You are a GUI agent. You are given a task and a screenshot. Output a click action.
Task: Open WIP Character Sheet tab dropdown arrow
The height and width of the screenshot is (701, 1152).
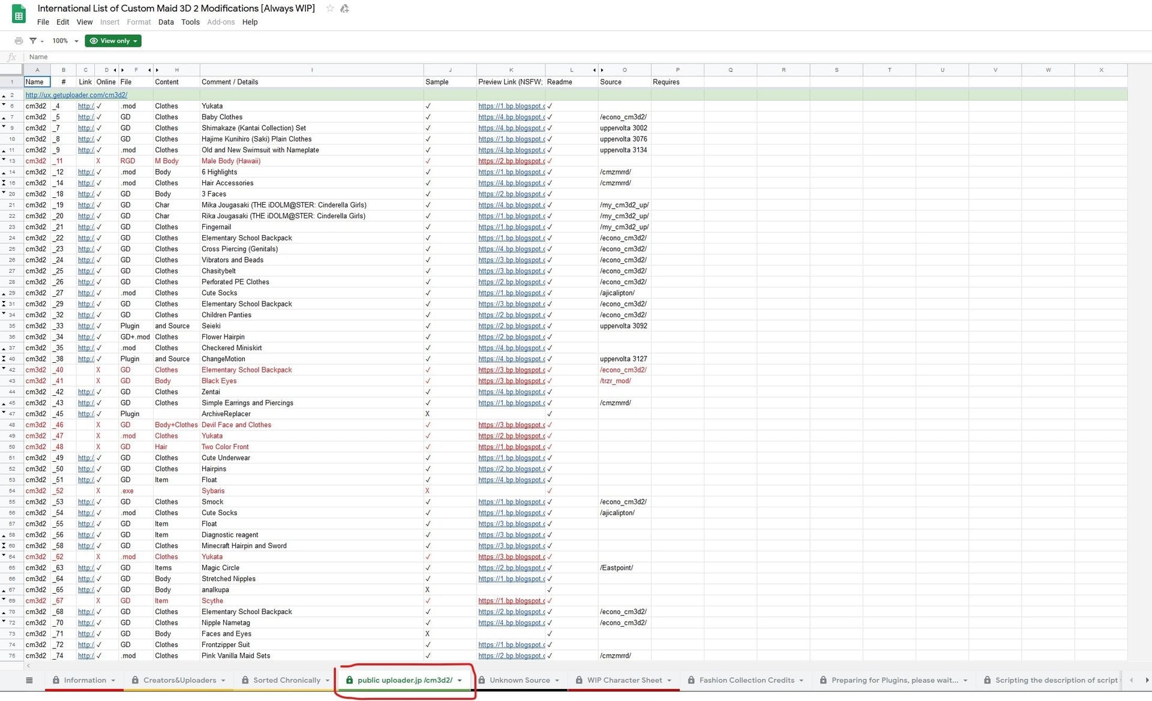[669, 681]
